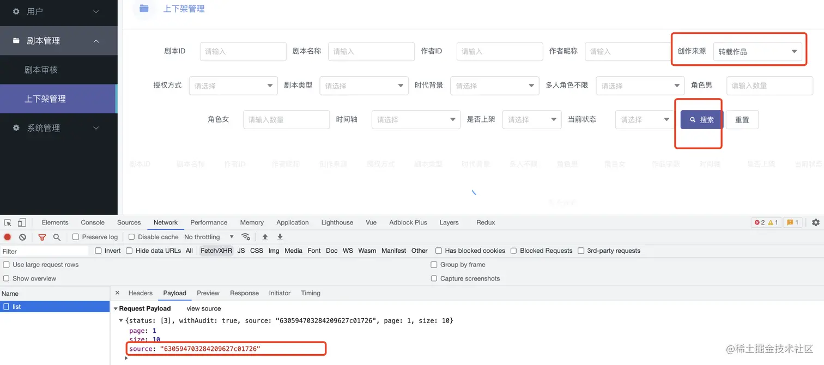Open the No throttling dropdown
This screenshot has width=824, height=365.
pos(209,237)
